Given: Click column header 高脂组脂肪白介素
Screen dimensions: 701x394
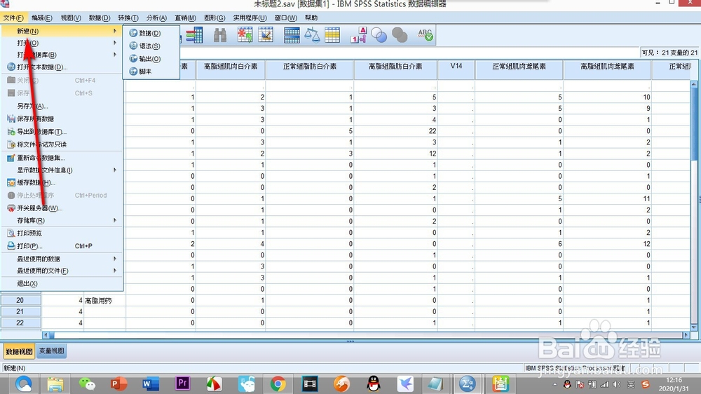Looking at the screenshot, I should pyautogui.click(x=395, y=69).
